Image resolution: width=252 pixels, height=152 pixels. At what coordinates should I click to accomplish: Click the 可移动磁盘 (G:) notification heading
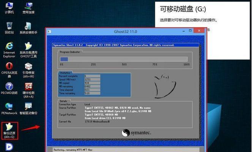click(183, 9)
